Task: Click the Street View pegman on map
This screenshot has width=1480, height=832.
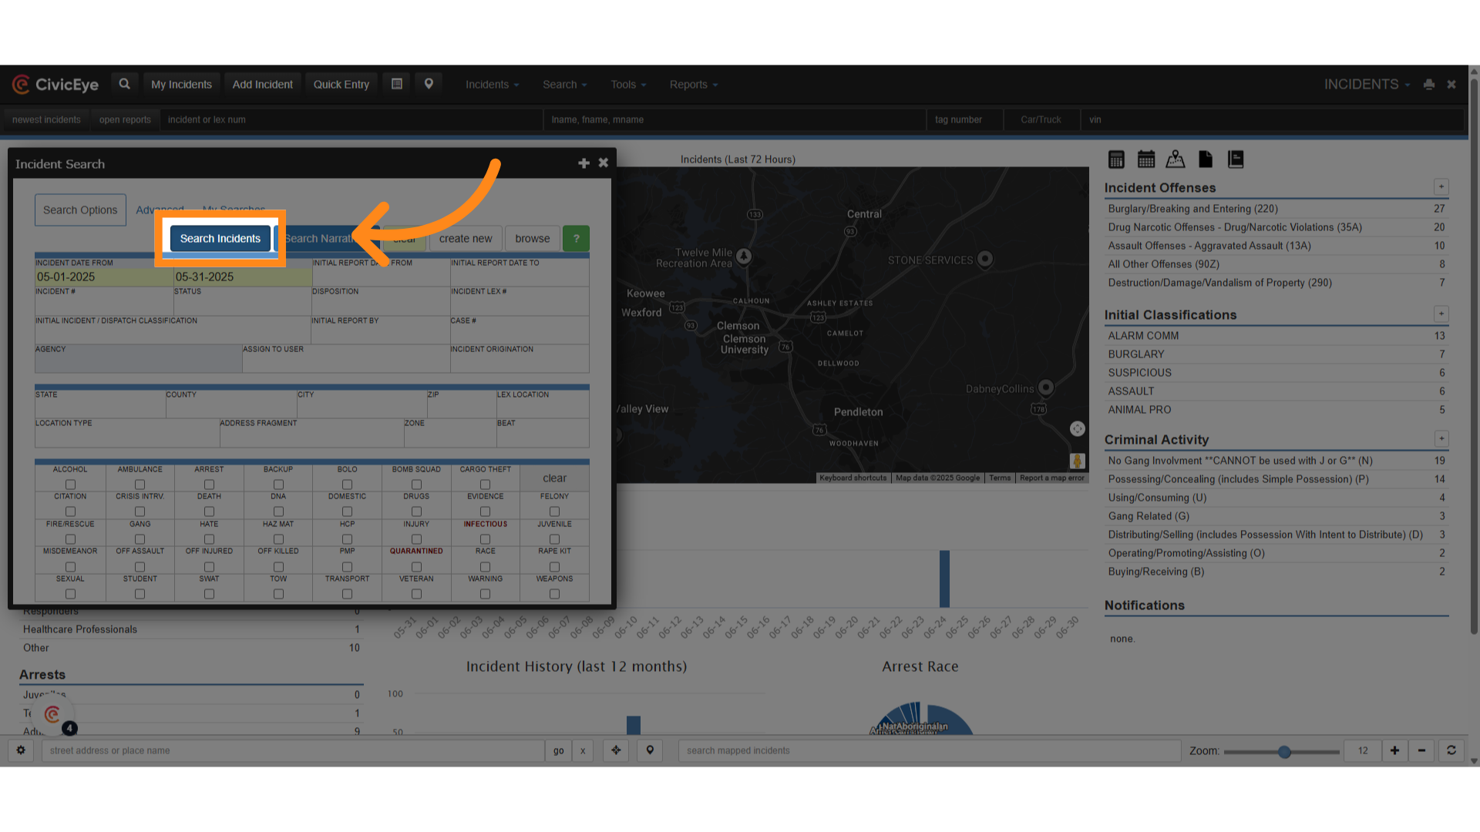Action: tap(1077, 461)
